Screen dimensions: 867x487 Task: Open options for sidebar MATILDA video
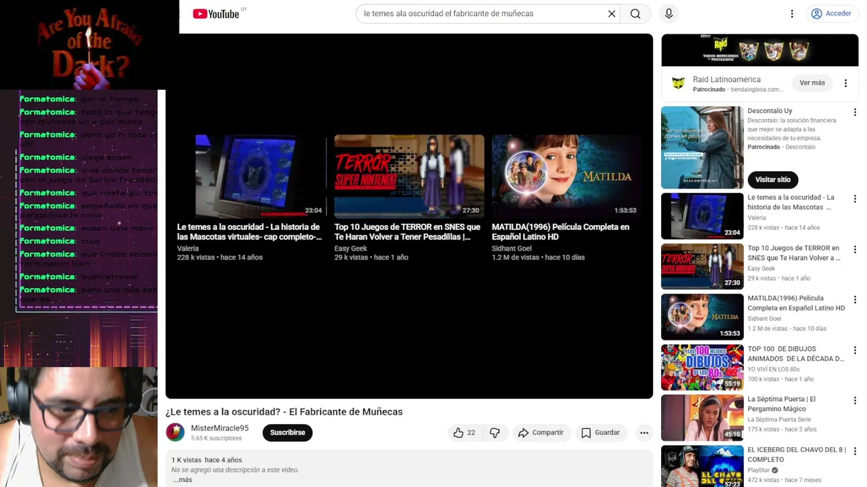(x=855, y=300)
